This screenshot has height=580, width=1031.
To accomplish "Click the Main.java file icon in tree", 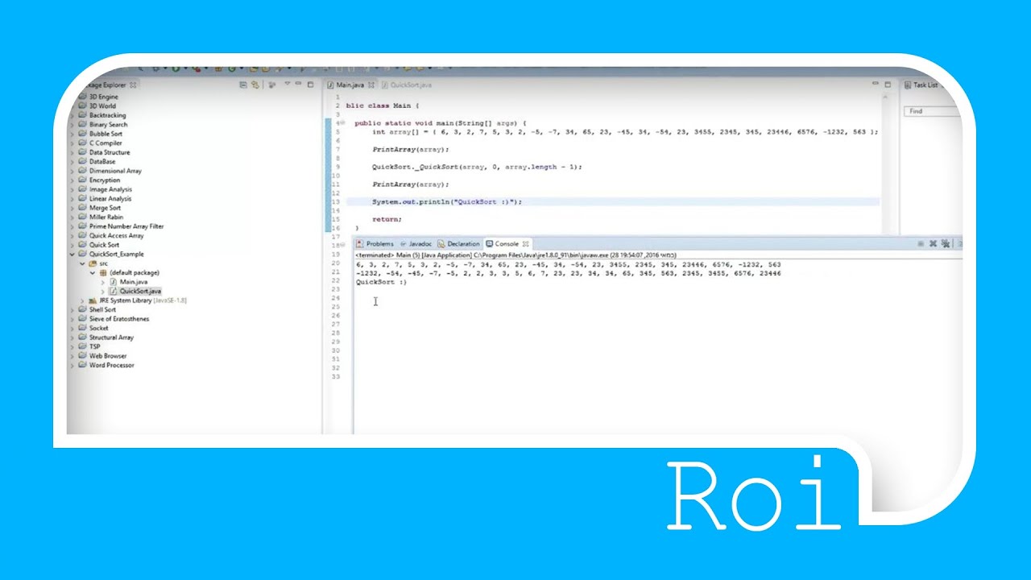I will pyautogui.click(x=114, y=282).
